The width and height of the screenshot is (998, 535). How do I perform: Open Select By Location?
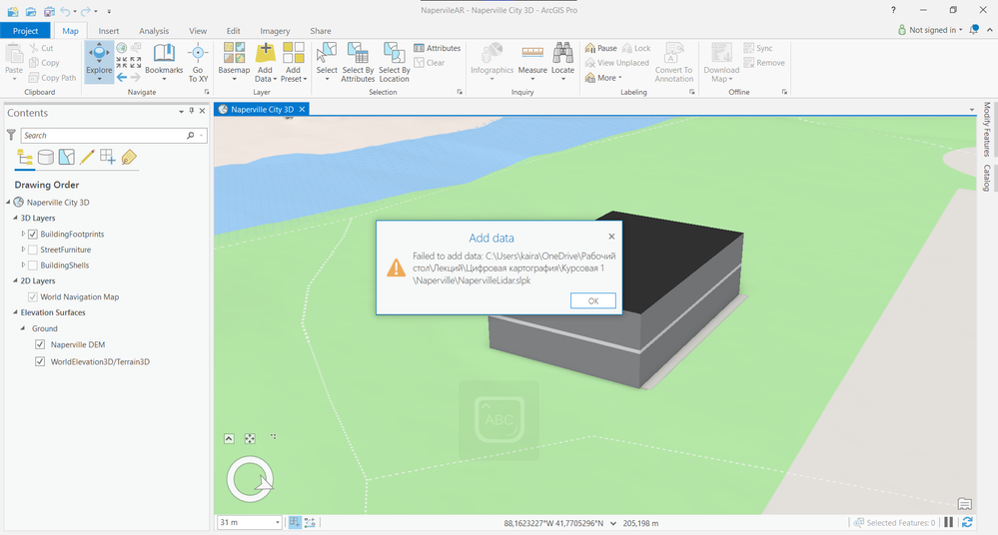[394, 62]
